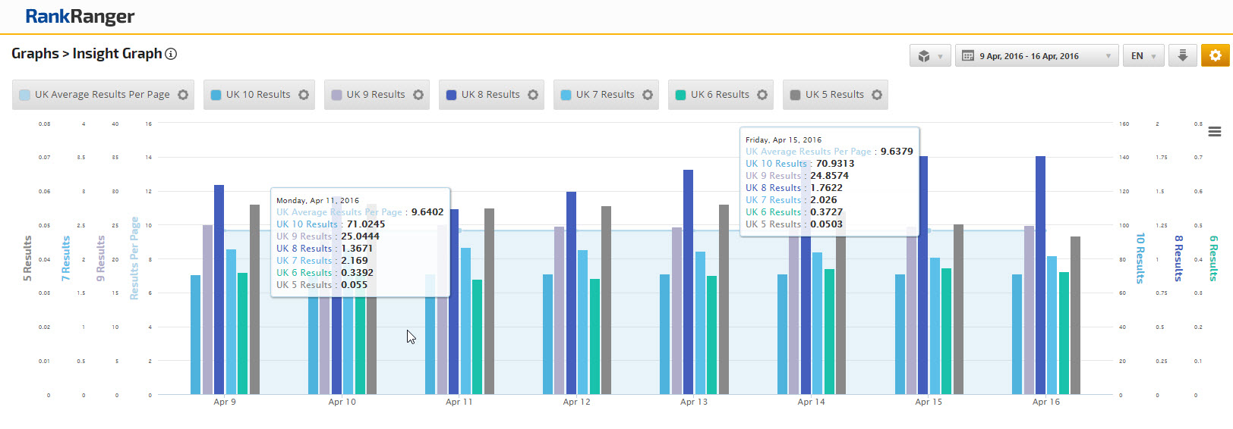Open gear settings for UK 5 Results
1233x429 pixels.
[877, 95]
